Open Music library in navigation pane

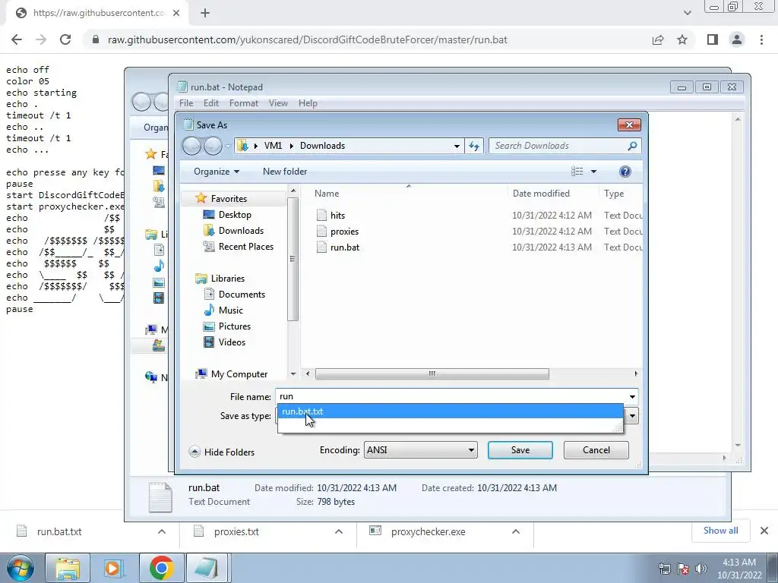tap(231, 310)
